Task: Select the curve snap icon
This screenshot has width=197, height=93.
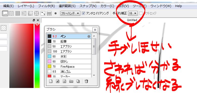Action: pyautogui.click(x=43, y=13)
